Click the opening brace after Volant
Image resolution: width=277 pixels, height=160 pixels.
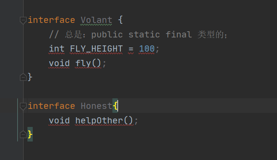pos(120,20)
